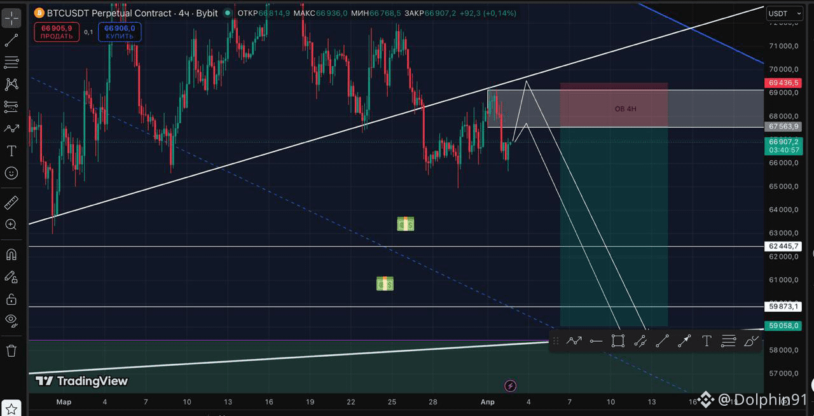Open the emoji icons tool
Image resolution: width=814 pixels, height=416 pixels.
point(11,173)
